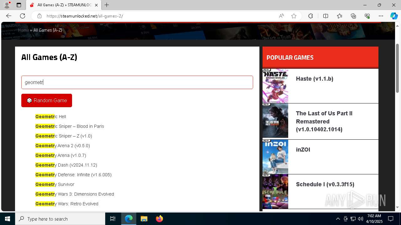The image size is (401, 225).
Task: Focus the game search field containing geometr
Action: pyautogui.click(x=137, y=82)
